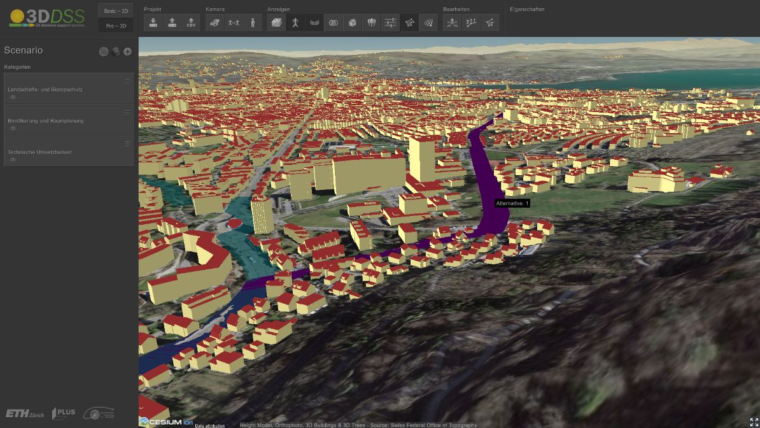Click the 3D buildings cube icon
This screenshot has width=760, height=428.
352,23
